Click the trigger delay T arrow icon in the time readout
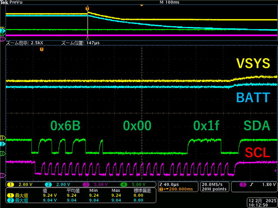278x208 pixels. point(164,189)
